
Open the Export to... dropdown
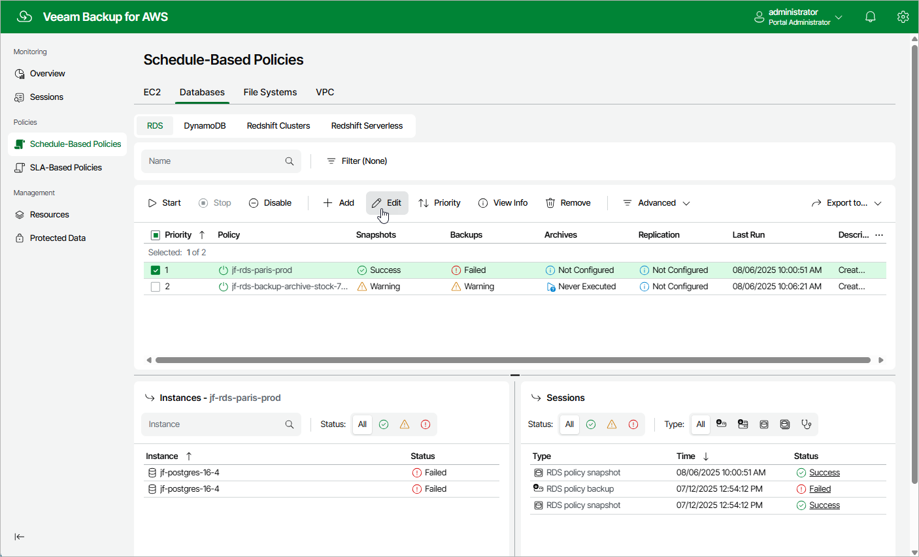tap(846, 203)
